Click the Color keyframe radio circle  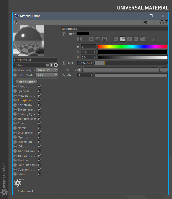[x=64, y=34]
